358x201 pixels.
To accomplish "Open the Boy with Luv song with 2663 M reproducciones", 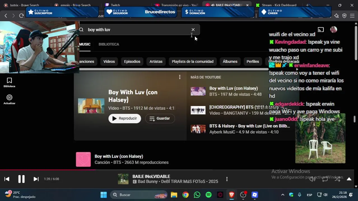I will click(x=119, y=156).
